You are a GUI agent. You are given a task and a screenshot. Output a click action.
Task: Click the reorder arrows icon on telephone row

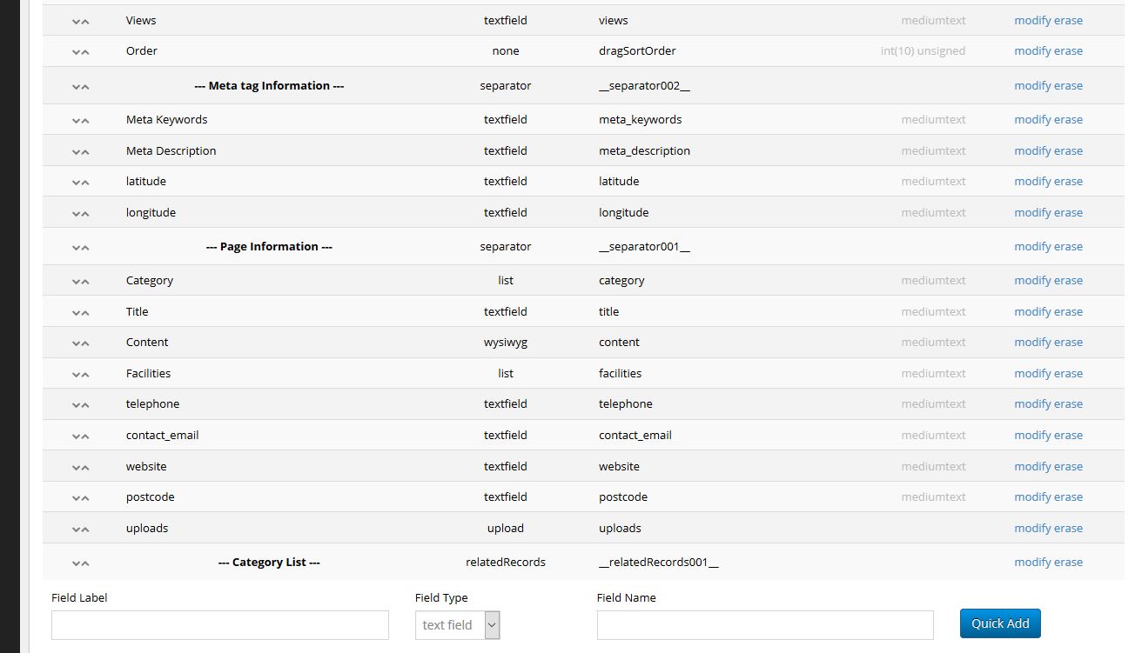81,404
